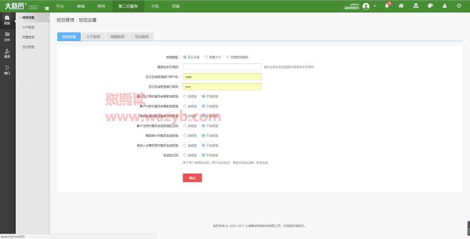Open the 文件 (files) sidebar section
The image size is (470, 239).
[x=7, y=37]
